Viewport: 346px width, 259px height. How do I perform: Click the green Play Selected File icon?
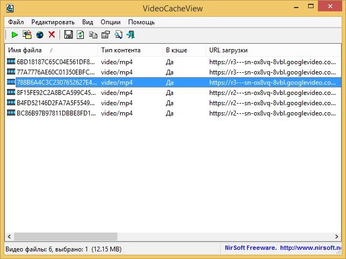coord(15,35)
